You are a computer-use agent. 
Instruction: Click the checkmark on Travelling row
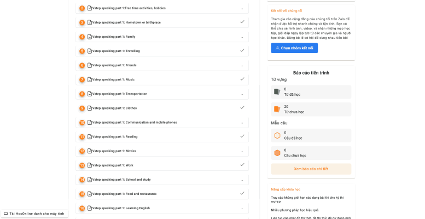point(242,50)
